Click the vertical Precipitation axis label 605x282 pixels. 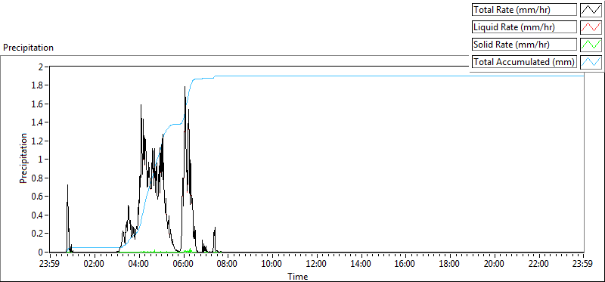[x=23, y=158]
